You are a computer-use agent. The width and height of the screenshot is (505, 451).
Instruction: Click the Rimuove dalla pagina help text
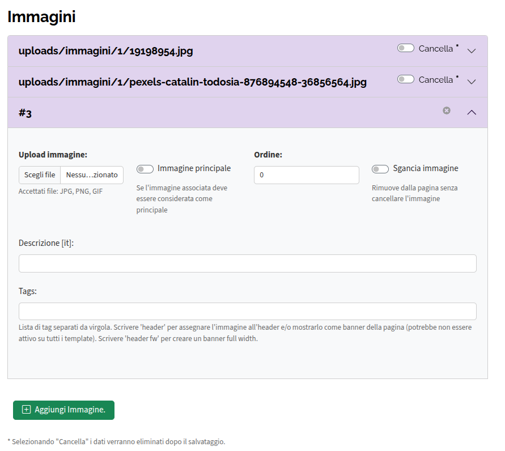[x=414, y=193]
